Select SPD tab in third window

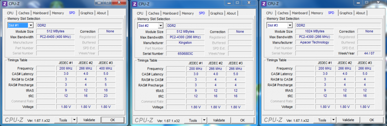coord(331,13)
